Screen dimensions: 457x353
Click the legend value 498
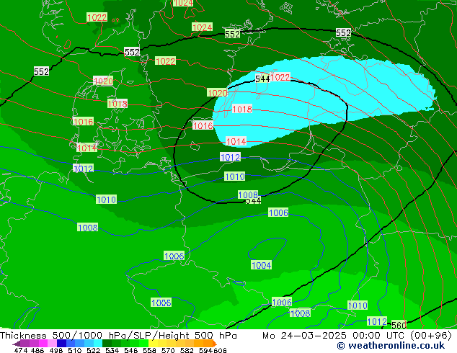pos(56,350)
